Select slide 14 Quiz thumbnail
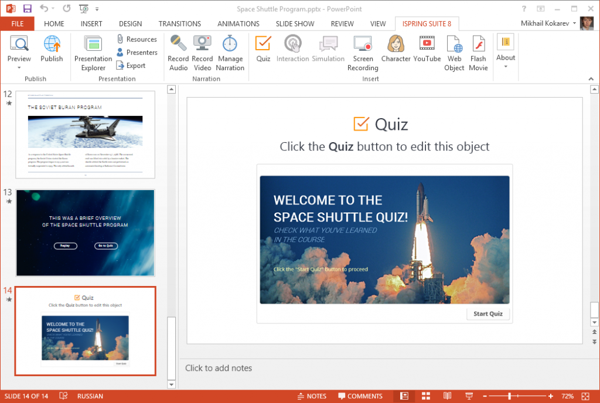Image resolution: width=600 pixels, height=403 pixels. pyautogui.click(x=86, y=331)
